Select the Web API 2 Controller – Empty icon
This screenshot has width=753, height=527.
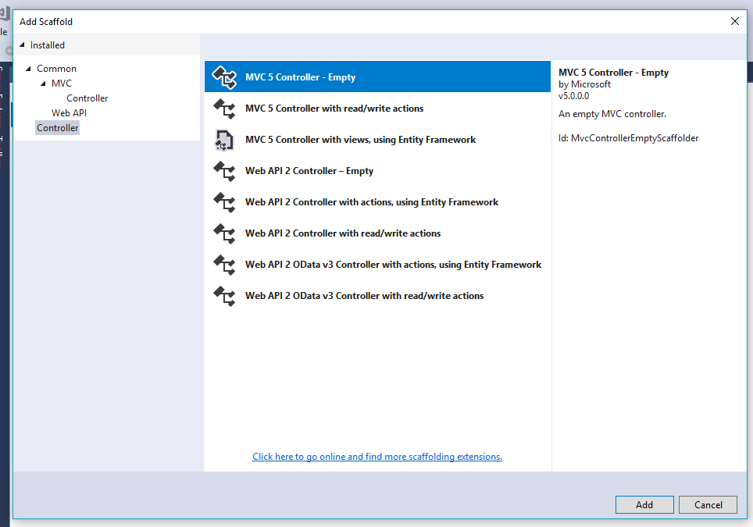(x=225, y=170)
